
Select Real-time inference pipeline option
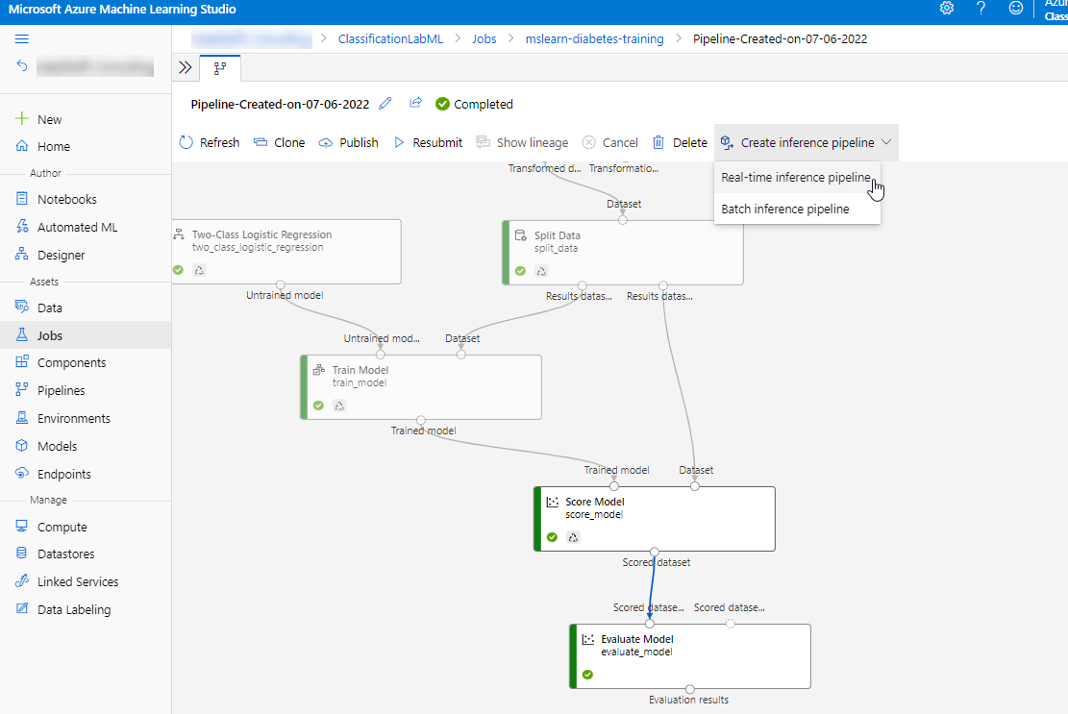[796, 178]
